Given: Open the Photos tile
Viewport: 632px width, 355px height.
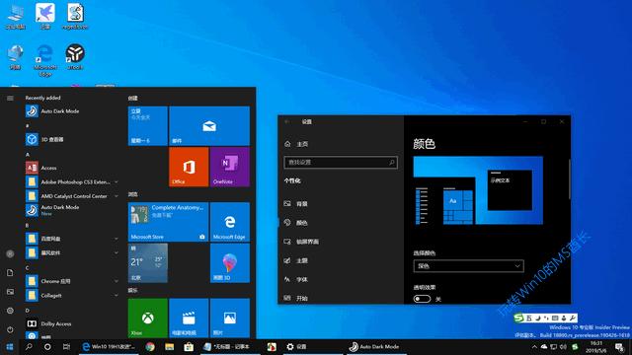Looking at the screenshot, I should [x=230, y=318].
